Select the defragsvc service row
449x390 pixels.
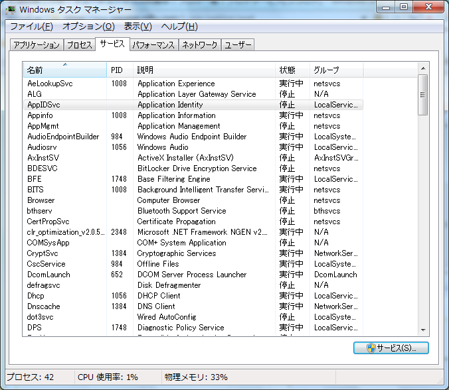[193, 285]
